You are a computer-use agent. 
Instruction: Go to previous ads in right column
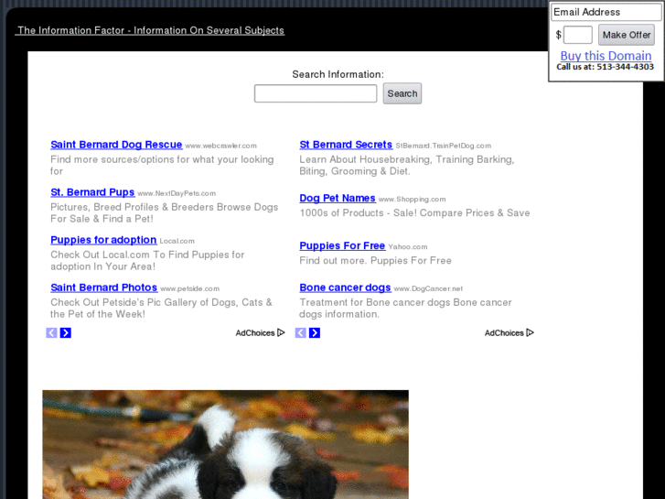coord(300,333)
